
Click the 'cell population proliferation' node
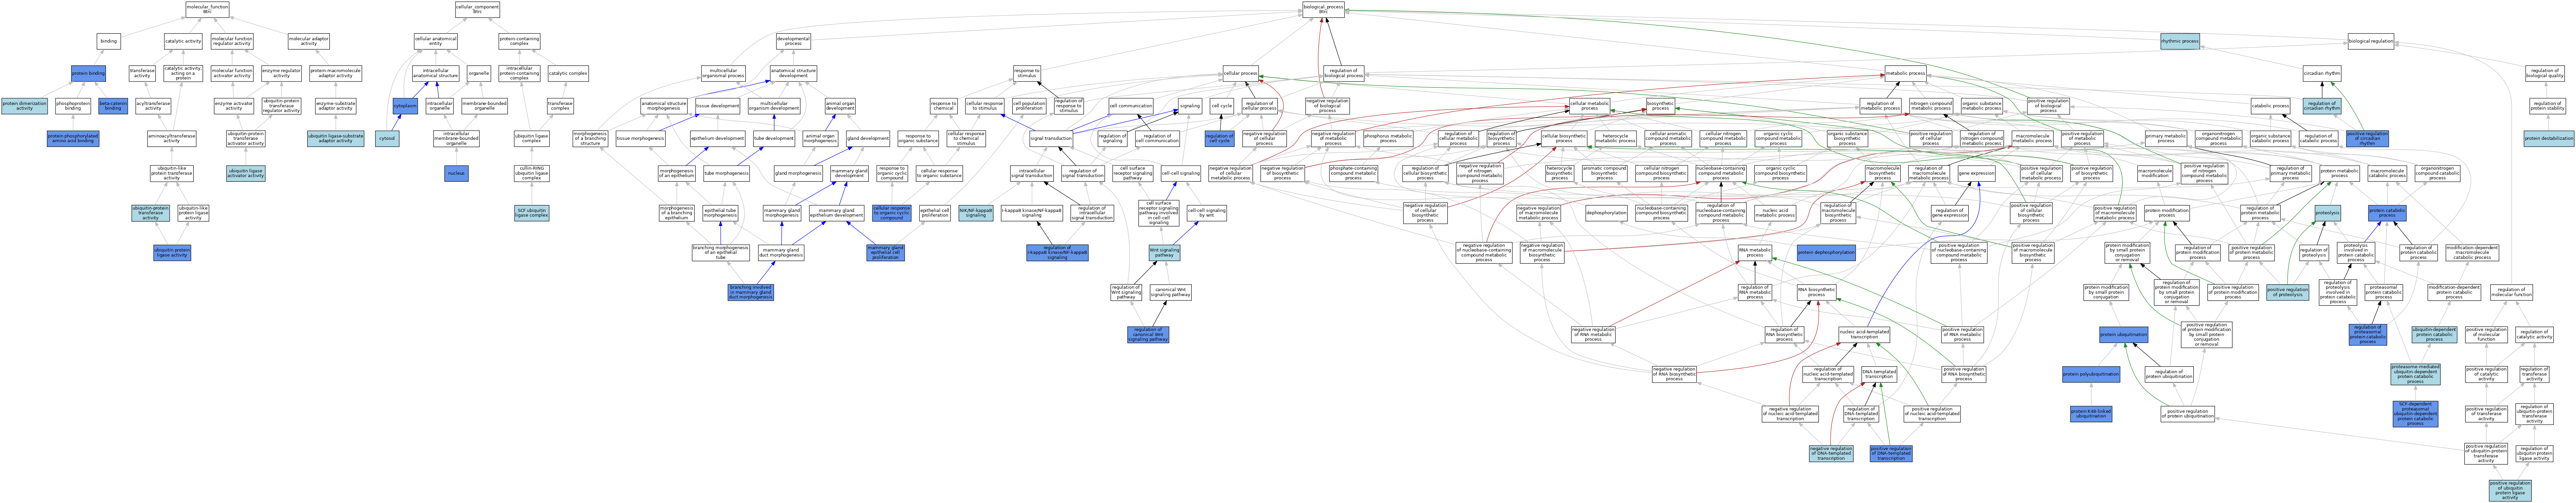(x=1029, y=106)
